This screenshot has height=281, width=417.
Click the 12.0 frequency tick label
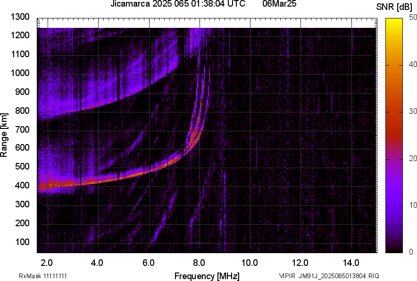coord(300,263)
